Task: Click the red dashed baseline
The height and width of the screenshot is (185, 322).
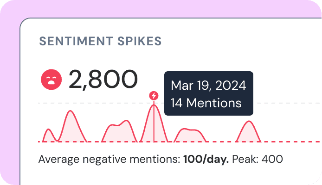Action: (180, 142)
